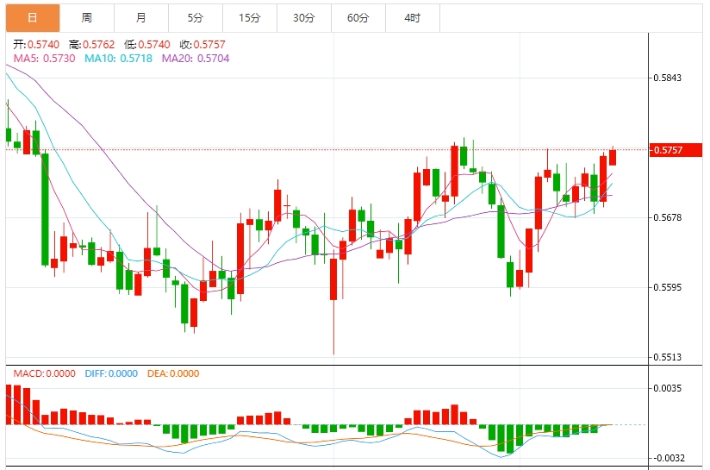710x470 pixels.
Task: Switch to the 月 monthly tab
Action: (x=141, y=18)
